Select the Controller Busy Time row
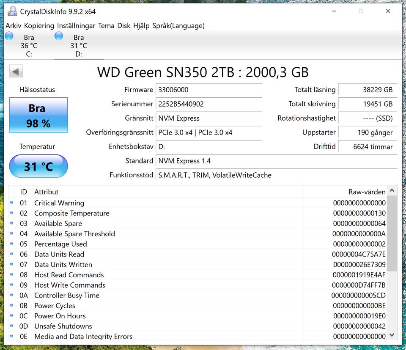The height and width of the screenshot is (350, 406). [198, 295]
